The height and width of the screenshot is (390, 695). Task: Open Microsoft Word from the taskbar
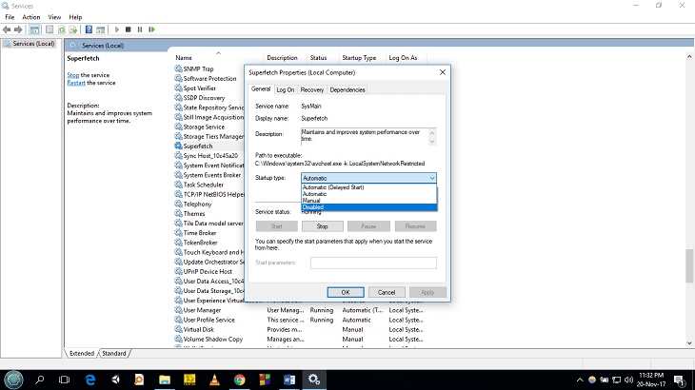288,379
